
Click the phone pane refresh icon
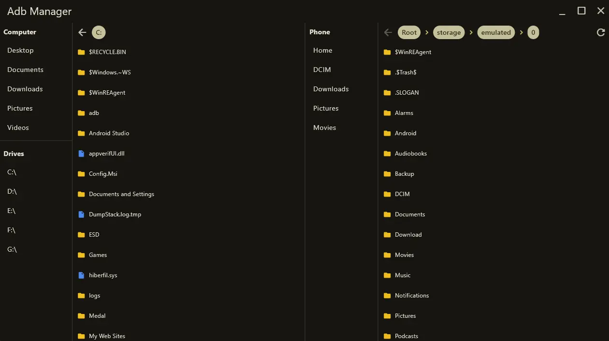coord(601,32)
